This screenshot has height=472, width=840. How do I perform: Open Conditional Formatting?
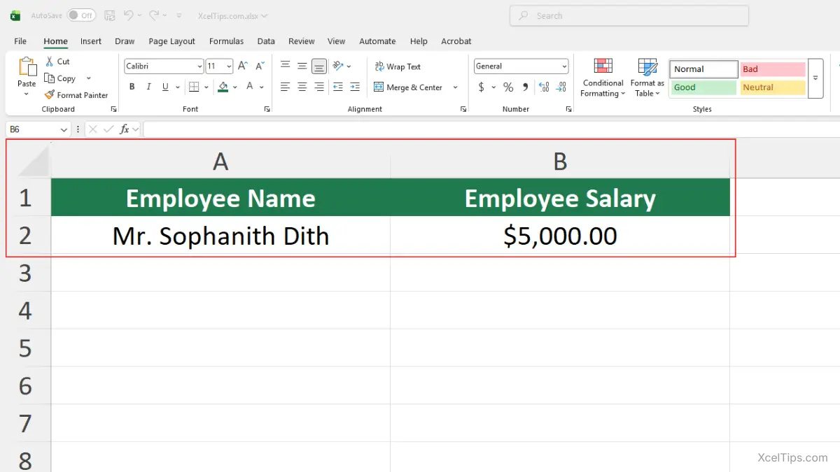[603, 78]
